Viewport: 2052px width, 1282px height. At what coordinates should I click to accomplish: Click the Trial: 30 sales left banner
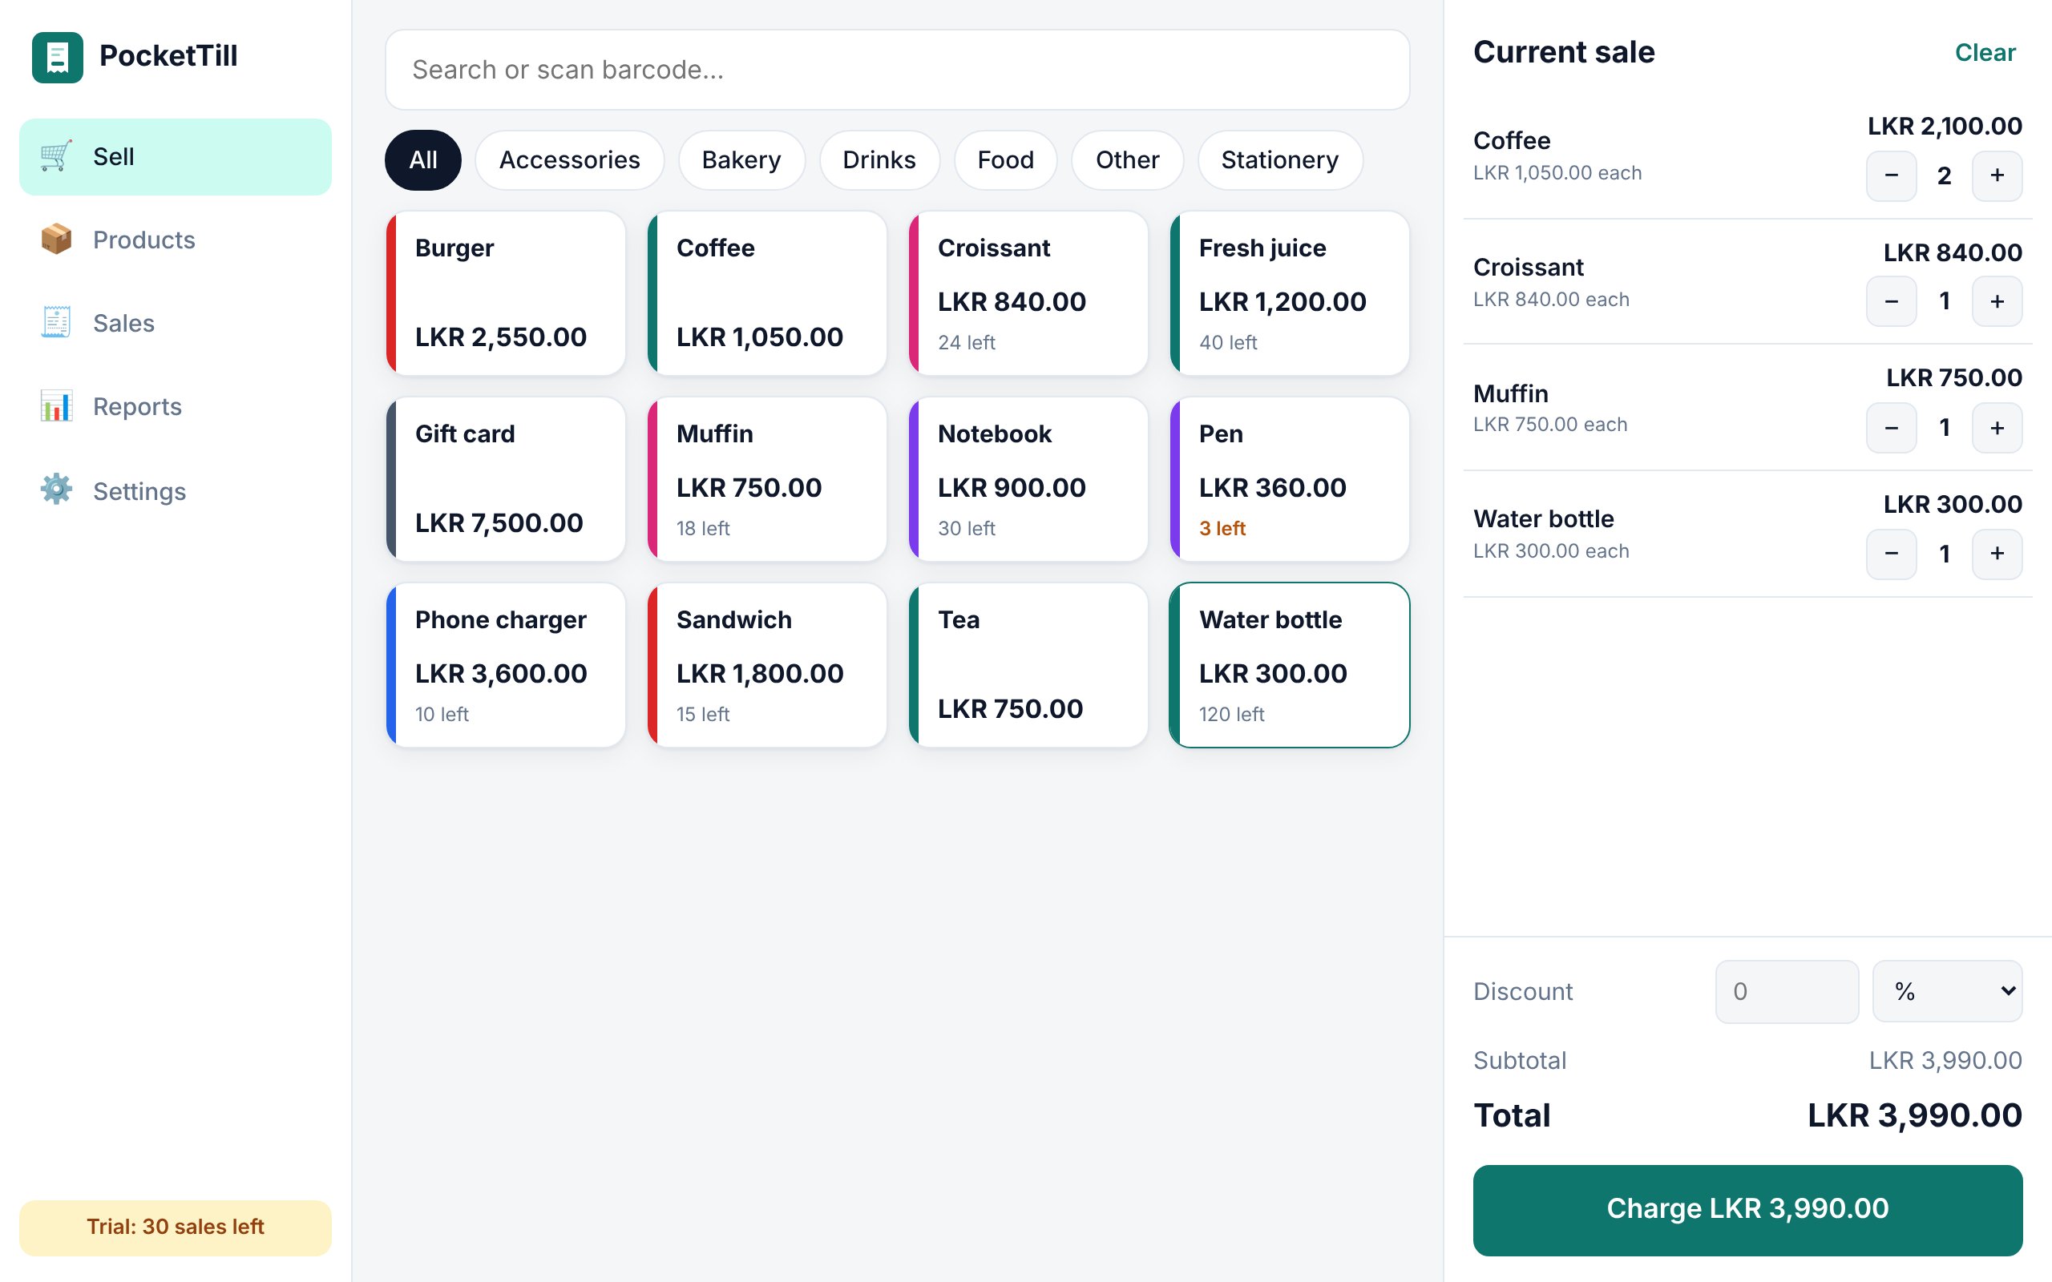coord(176,1227)
